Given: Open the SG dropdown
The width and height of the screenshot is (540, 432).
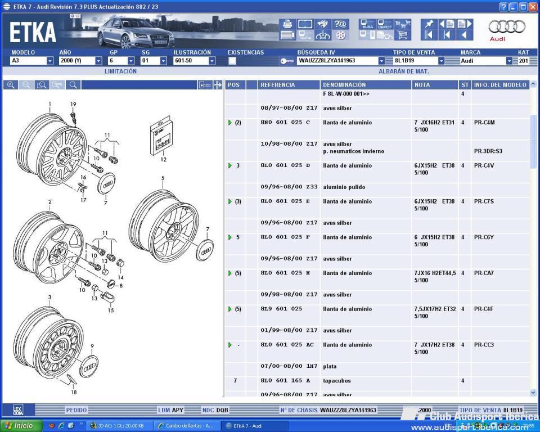Looking at the screenshot, I should coord(163,61).
